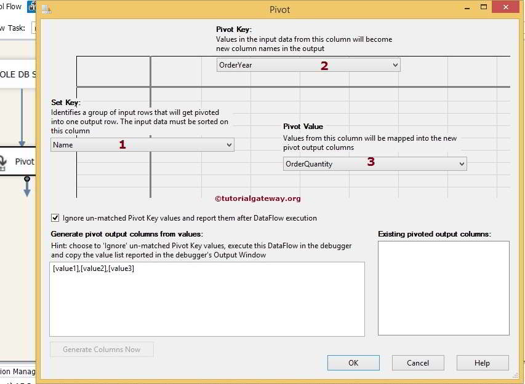The height and width of the screenshot is (384, 525).
Task: Open Help for the Pivot dialog
Action: [483, 362]
